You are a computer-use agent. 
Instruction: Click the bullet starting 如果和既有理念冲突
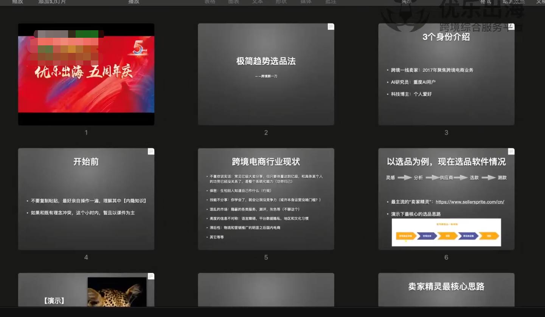click(83, 213)
